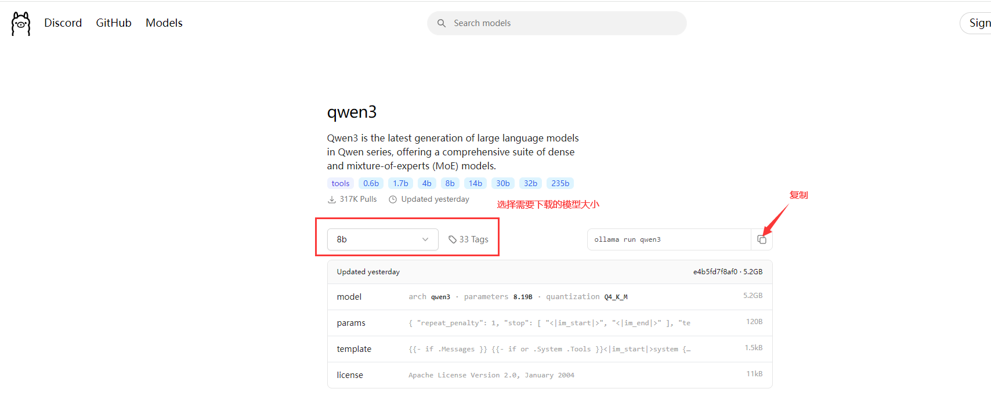
Task: Click the Sign in button
Action: click(x=976, y=23)
